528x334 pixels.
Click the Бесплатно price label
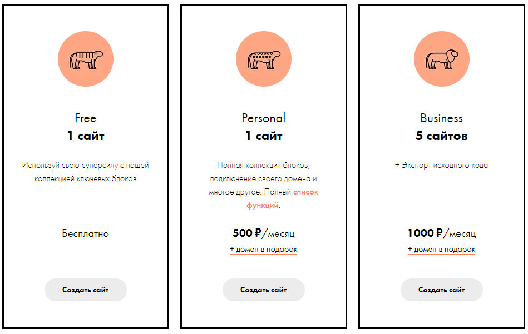click(x=86, y=233)
